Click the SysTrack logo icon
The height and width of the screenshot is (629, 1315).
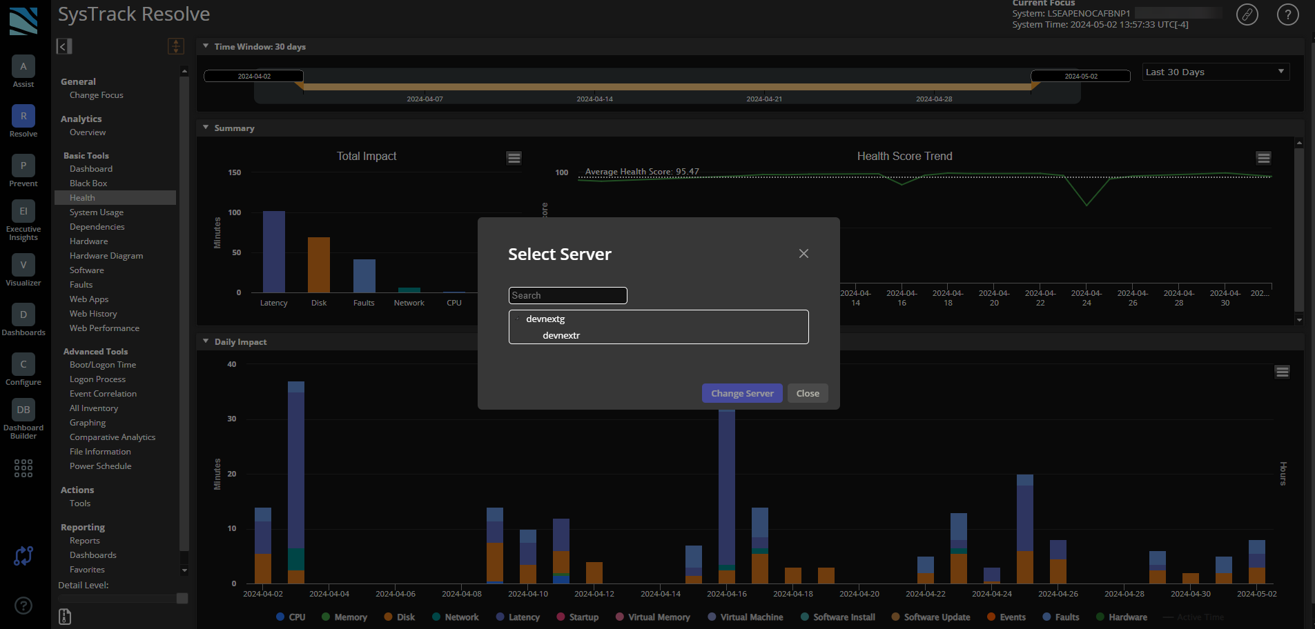coord(23,21)
